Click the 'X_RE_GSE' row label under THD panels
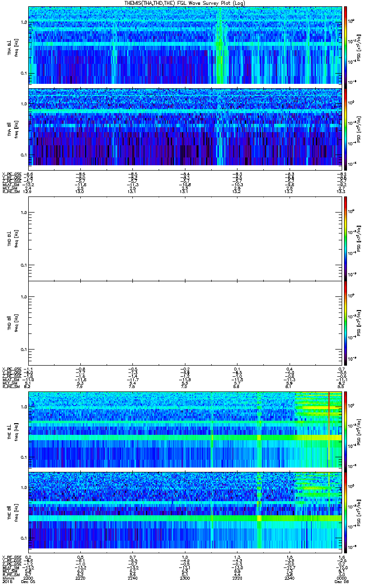Image resolution: width=365 pixels, height=585 pixels. click(x=11, y=369)
